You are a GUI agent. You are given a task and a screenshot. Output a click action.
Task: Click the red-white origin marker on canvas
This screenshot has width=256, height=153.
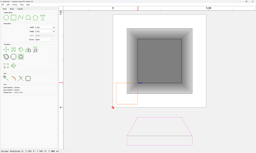pyautogui.click(x=113, y=108)
